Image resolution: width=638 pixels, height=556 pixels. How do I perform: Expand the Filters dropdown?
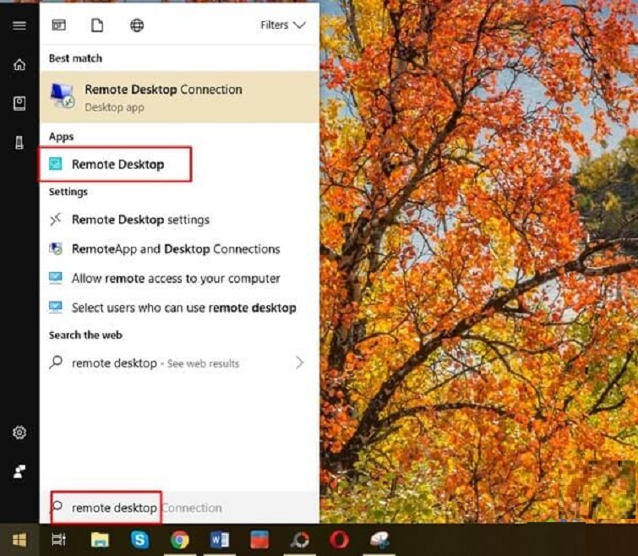click(282, 25)
